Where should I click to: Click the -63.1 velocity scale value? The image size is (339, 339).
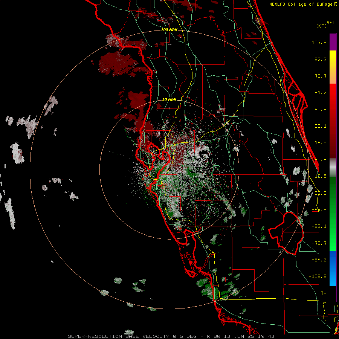319,226
